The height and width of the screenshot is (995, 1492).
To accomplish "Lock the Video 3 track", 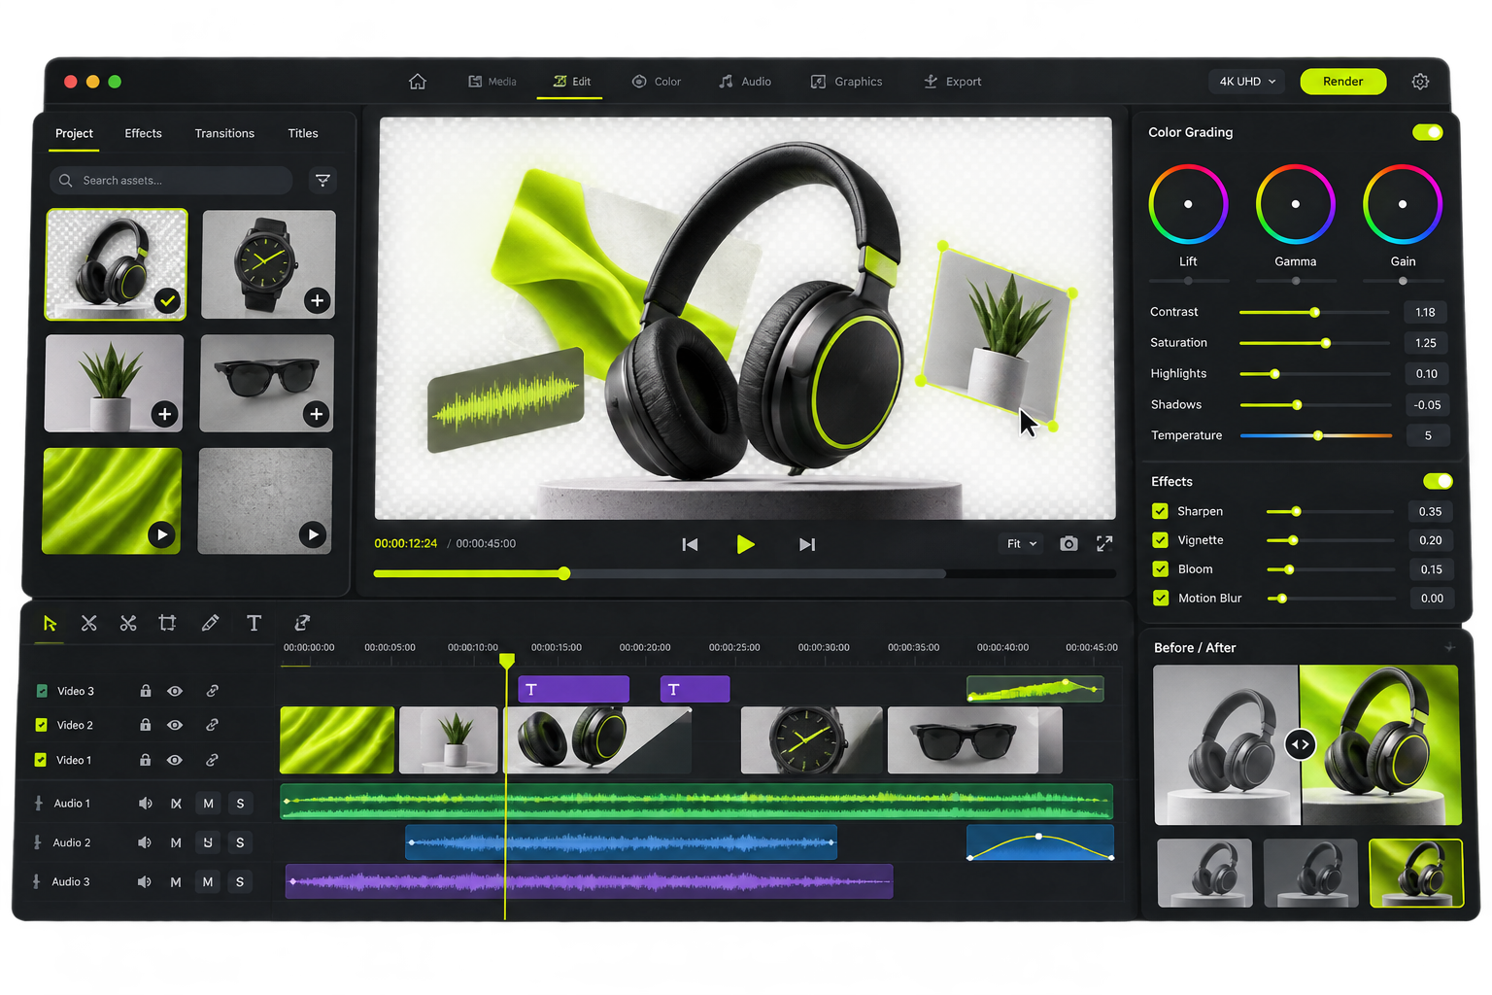I will [146, 691].
